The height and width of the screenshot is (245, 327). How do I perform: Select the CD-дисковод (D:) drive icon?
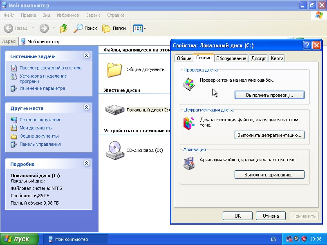click(x=115, y=150)
